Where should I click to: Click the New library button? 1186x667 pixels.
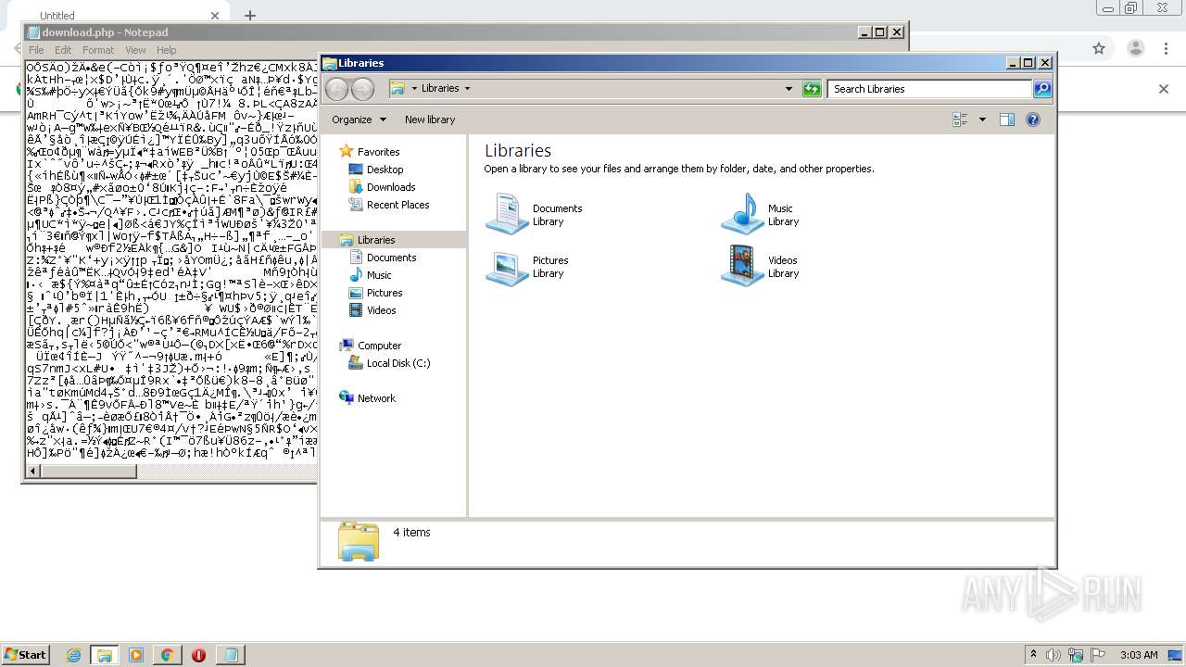(x=430, y=120)
